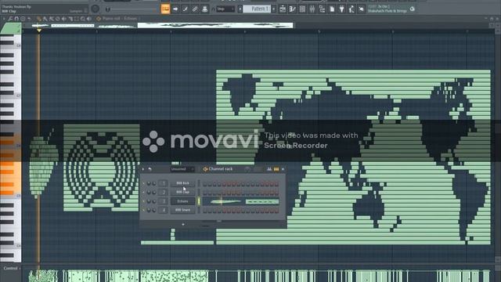The height and width of the screenshot is (282, 501).
Task: Open the graph editor icon in the Channel rack header
Action: pyautogui.click(x=269, y=169)
